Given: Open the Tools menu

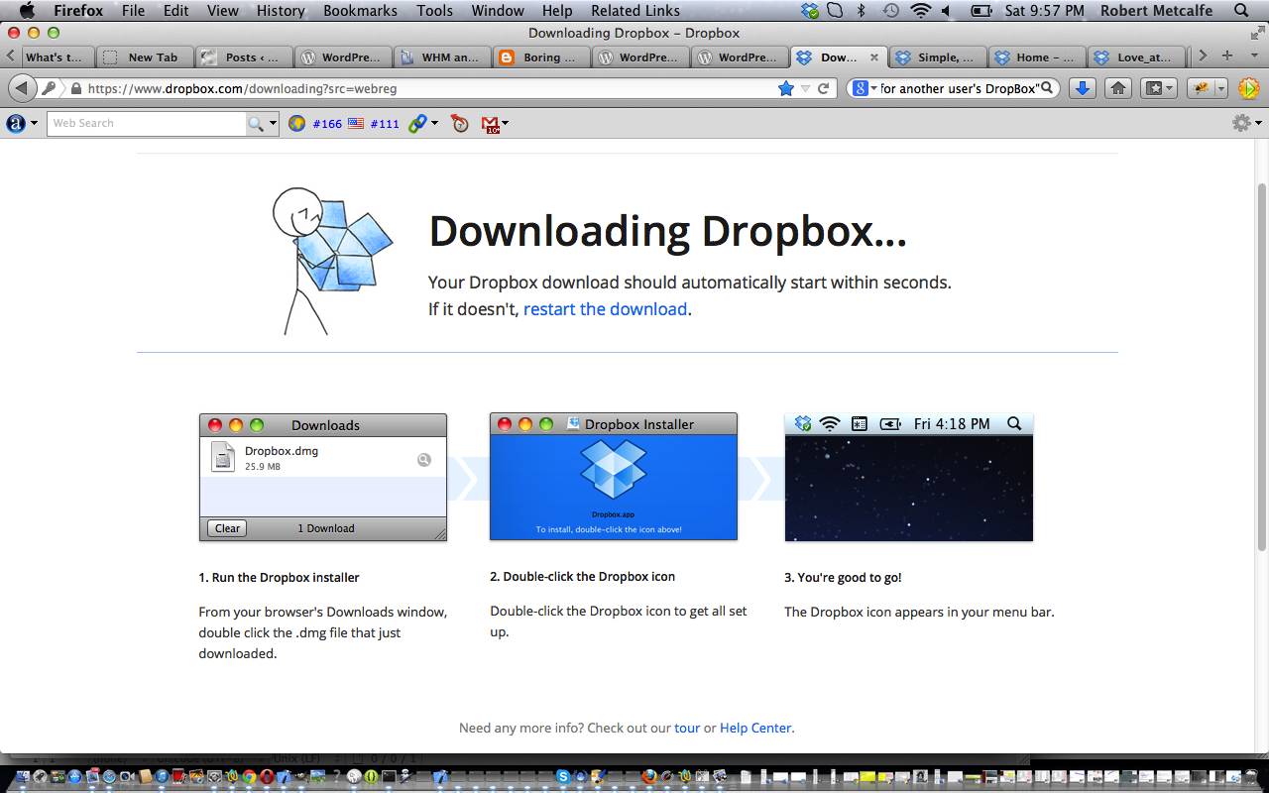Looking at the screenshot, I should 434,11.
